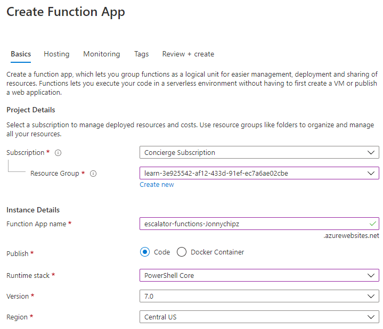Screen dimensions: 383x329
Task: Open the Runtime stack dropdown showing PowerShell Core
Action: [x=259, y=275]
